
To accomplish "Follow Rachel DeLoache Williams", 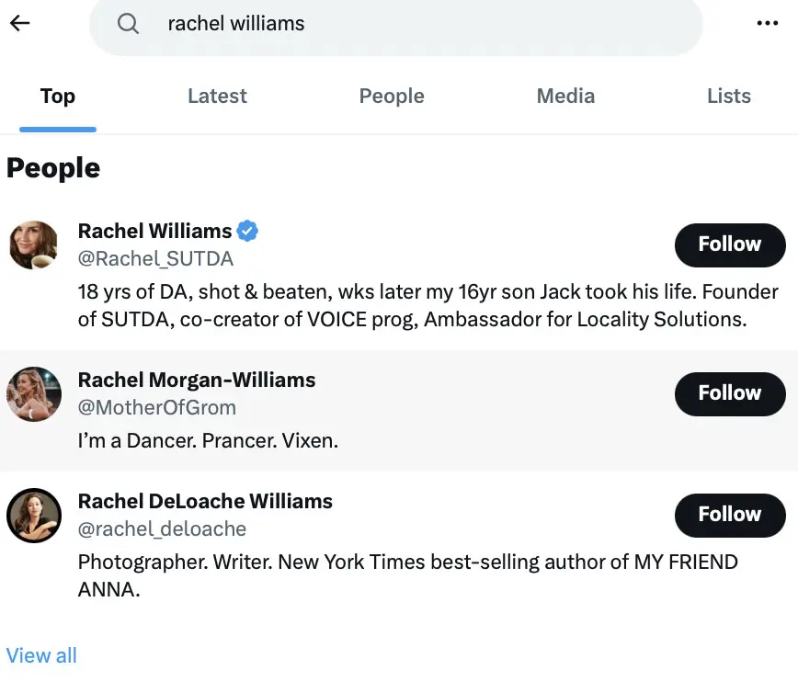I will 729,515.
